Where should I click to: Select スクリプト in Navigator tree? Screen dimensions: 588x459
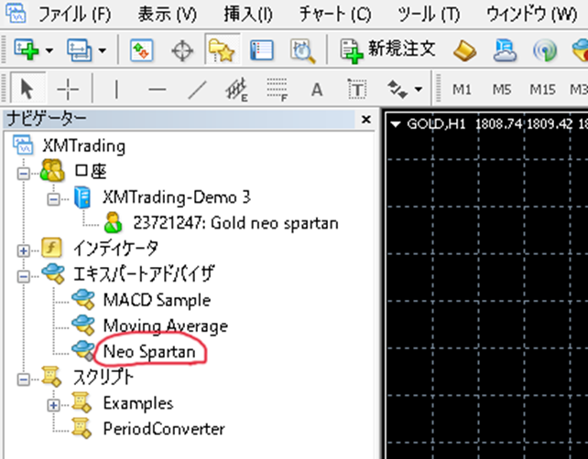pyautogui.click(x=103, y=377)
